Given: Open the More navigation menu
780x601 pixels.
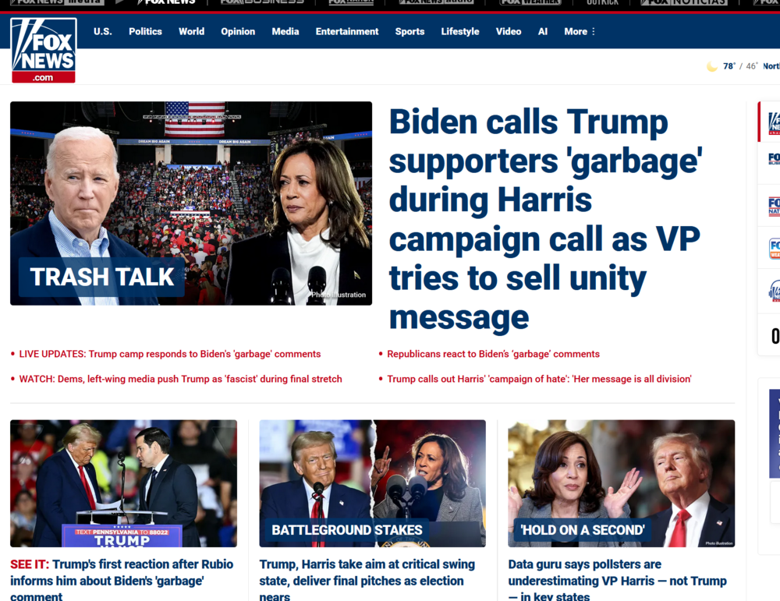Looking at the screenshot, I should pos(577,32).
